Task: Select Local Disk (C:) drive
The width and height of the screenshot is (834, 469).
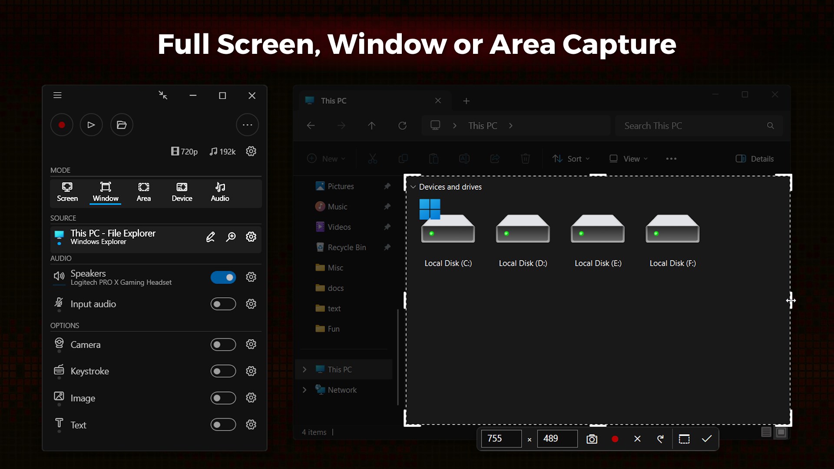Action: click(x=448, y=233)
